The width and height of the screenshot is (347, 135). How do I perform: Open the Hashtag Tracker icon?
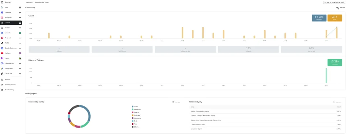pyautogui.click(x=2, y=85)
